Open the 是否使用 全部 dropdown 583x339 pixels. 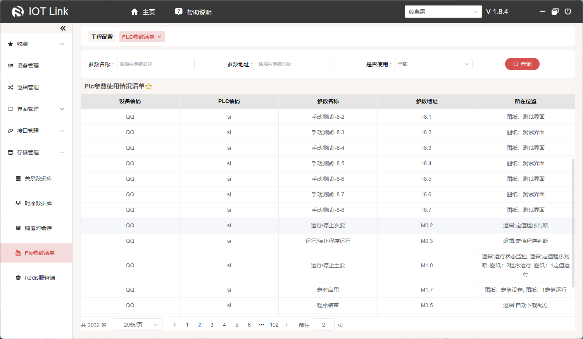coord(434,64)
